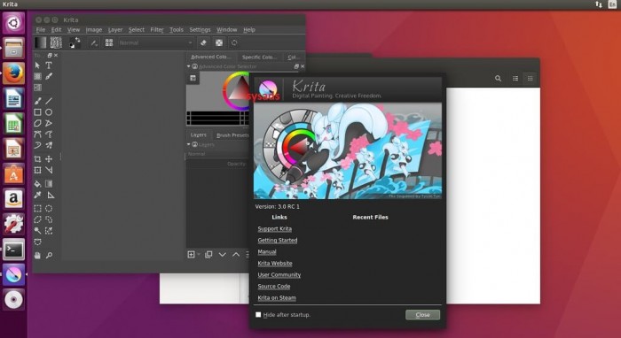This screenshot has width=621, height=338.
Task: Select the Transform tool
Action: (37, 170)
